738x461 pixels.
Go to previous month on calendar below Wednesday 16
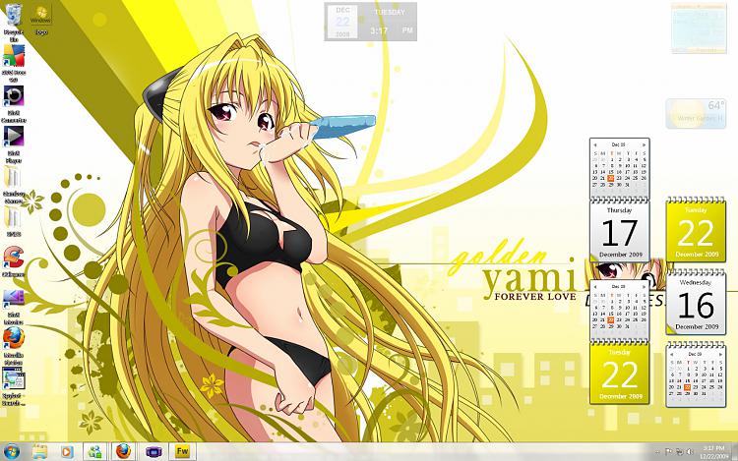pyautogui.click(x=672, y=354)
